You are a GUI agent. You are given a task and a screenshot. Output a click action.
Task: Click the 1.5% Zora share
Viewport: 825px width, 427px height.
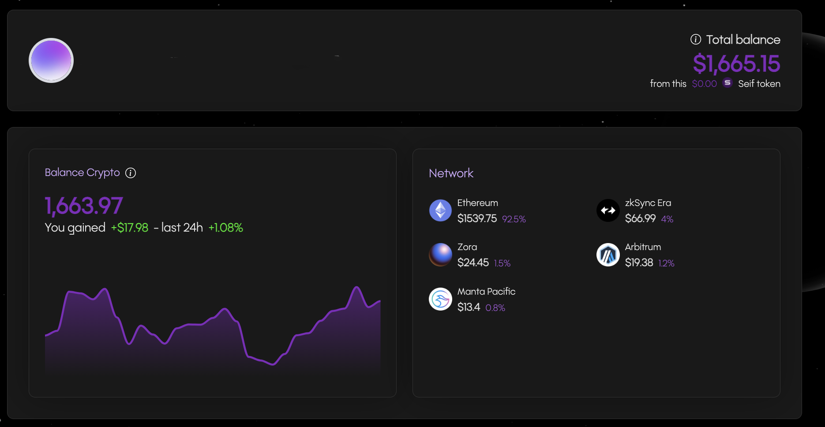click(502, 263)
